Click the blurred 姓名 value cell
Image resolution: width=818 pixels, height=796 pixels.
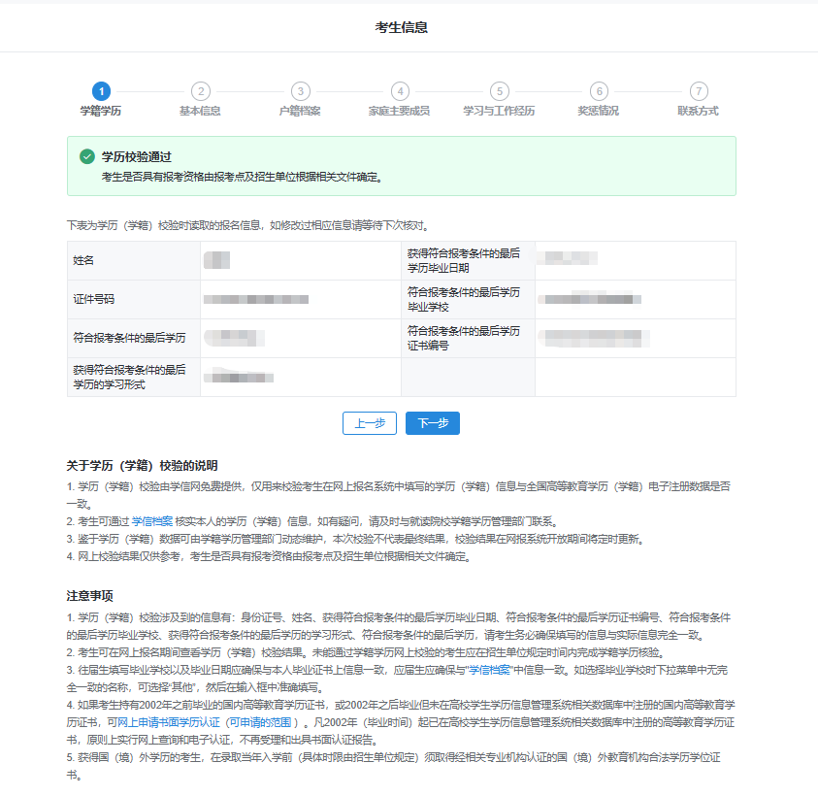[301, 260]
